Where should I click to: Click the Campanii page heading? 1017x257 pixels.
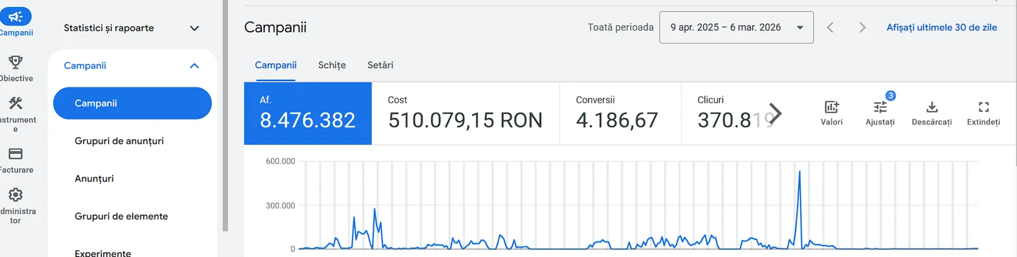[275, 27]
